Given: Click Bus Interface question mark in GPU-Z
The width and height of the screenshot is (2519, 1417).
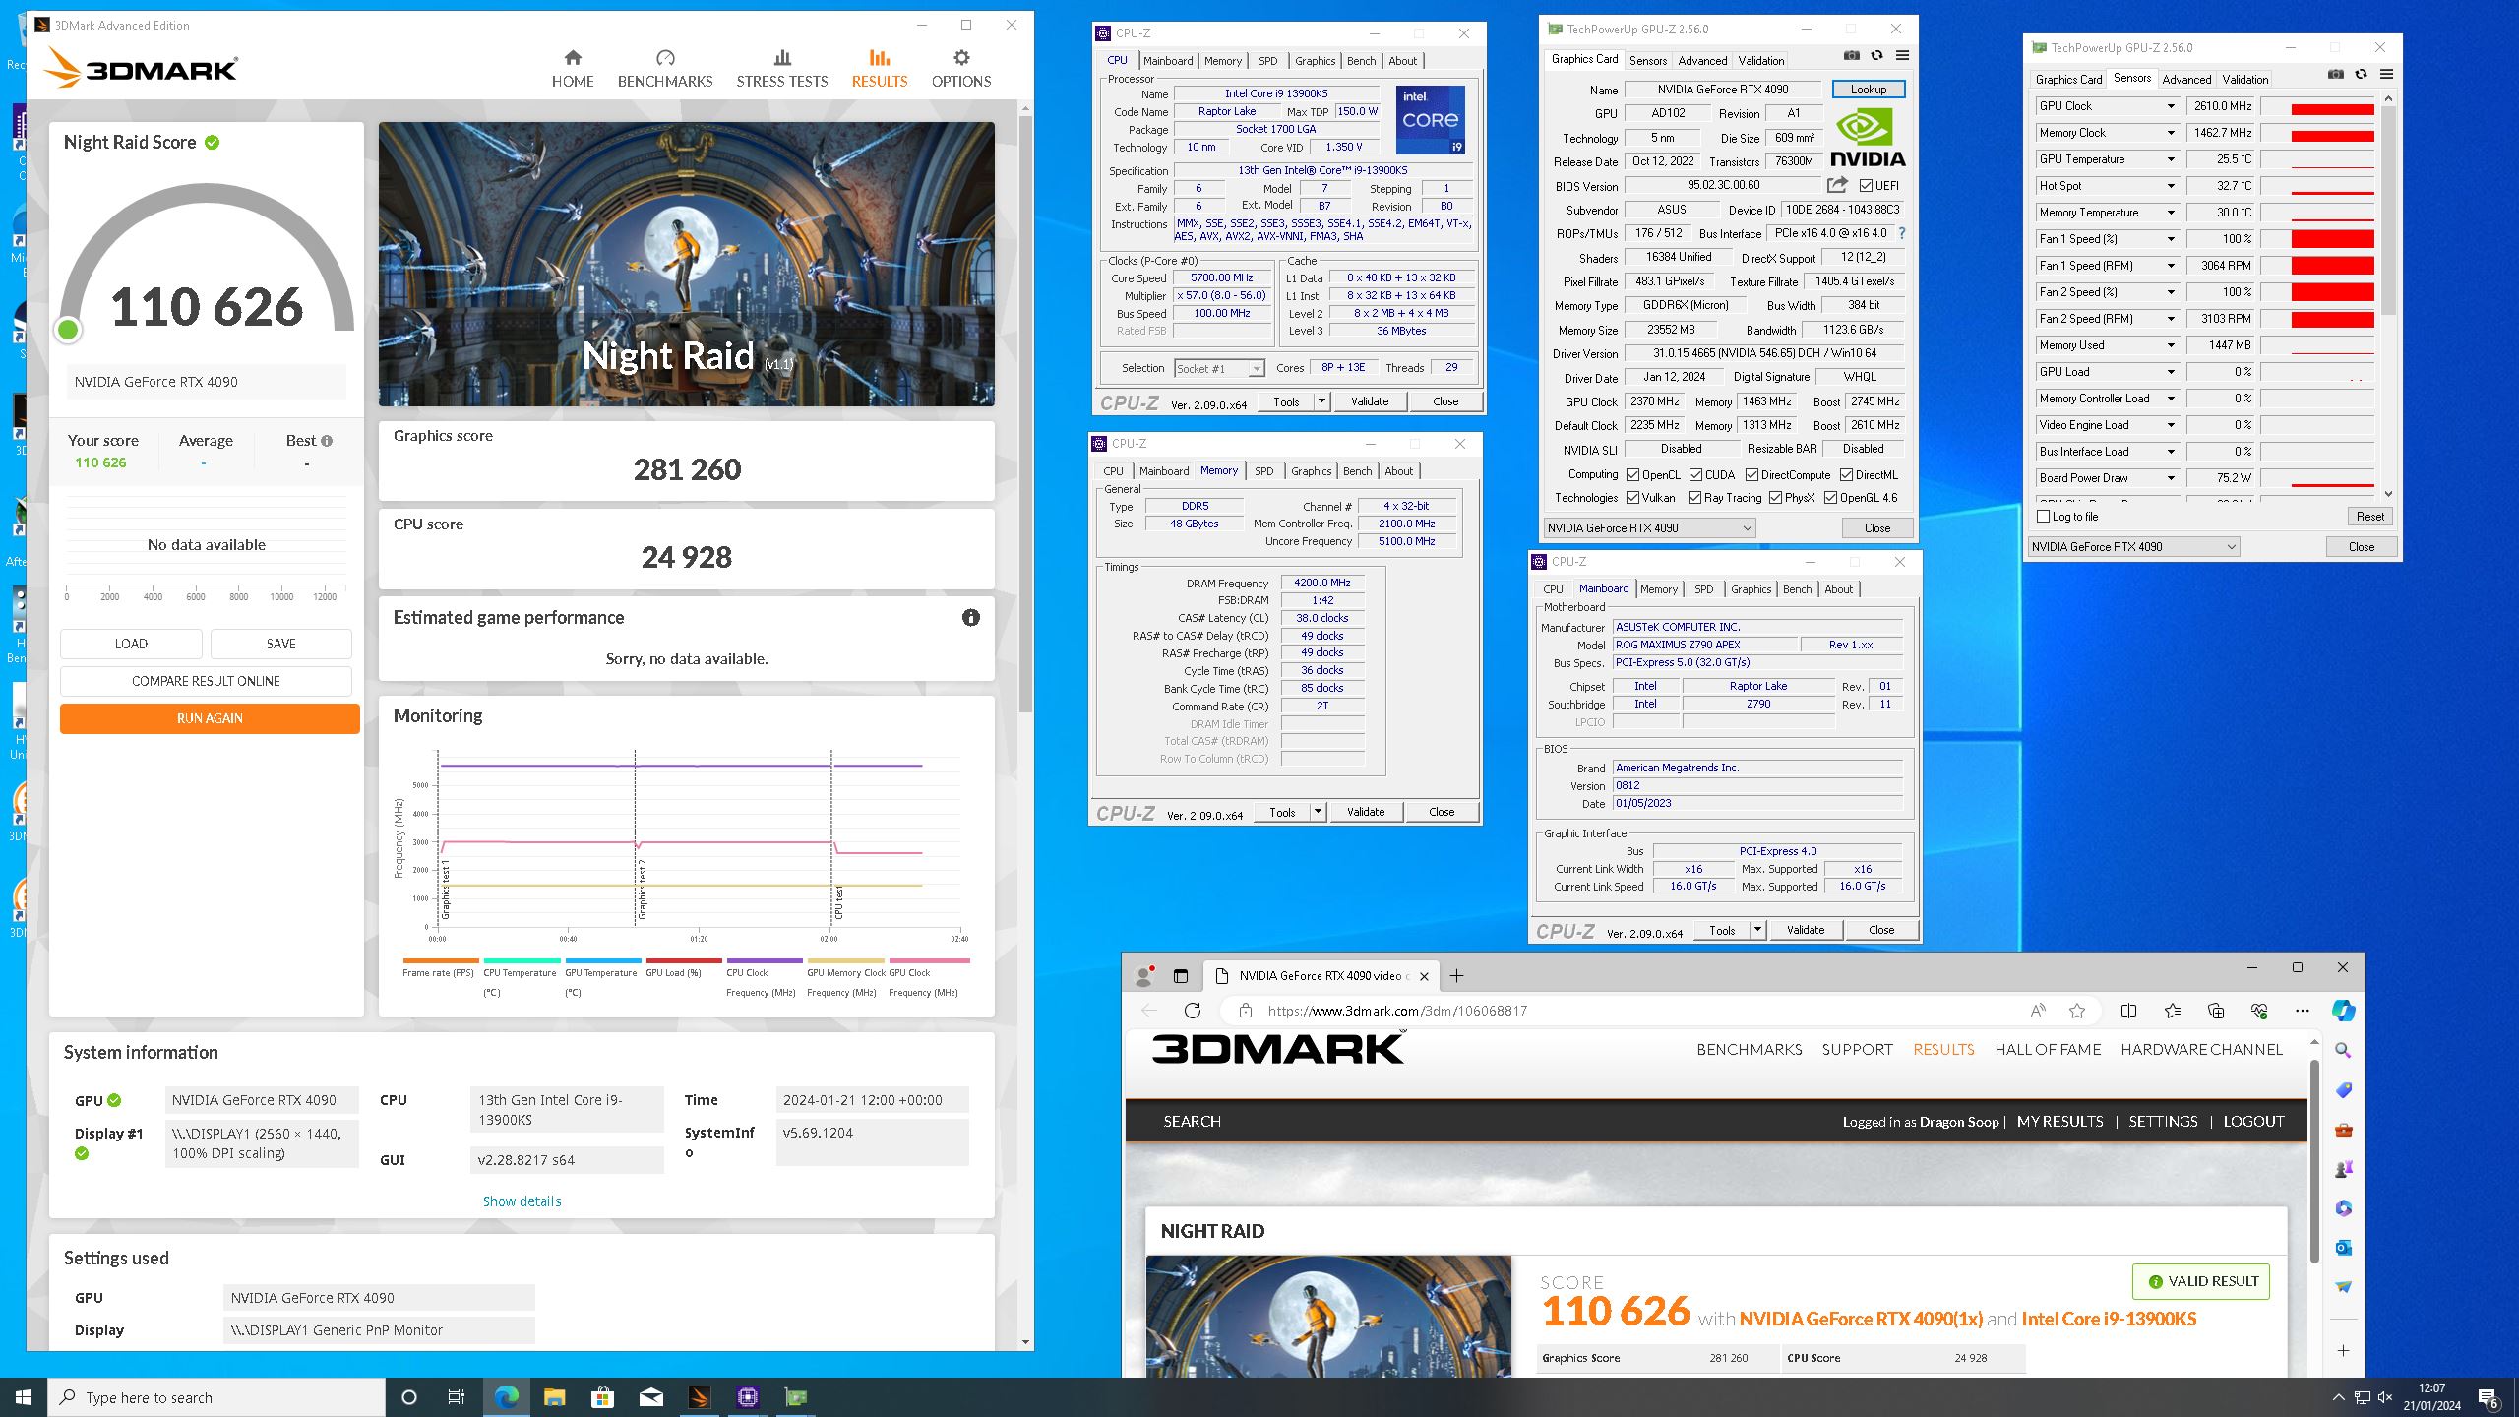Looking at the screenshot, I should point(1901,234).
